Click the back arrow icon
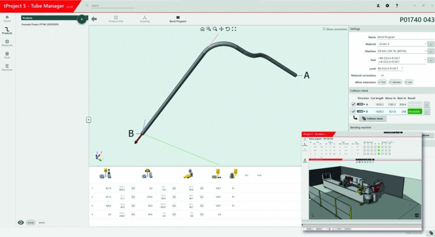This screenshot has width=435, height=237. (x=94, y=19)
